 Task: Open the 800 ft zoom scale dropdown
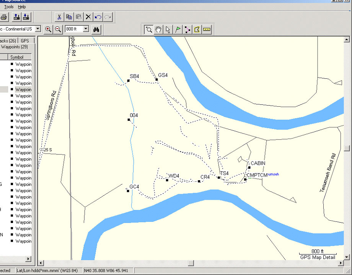click(86, 29)
